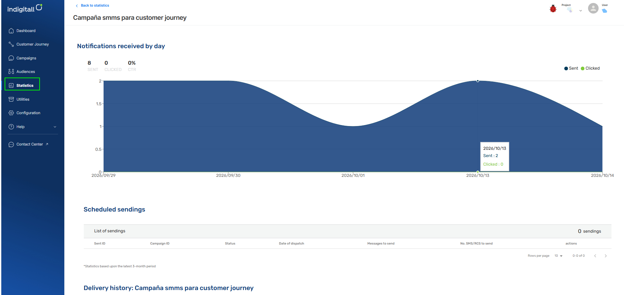Click the '0-0 of 0' pagination text
624x295 pixels.
tap(578, 256)
